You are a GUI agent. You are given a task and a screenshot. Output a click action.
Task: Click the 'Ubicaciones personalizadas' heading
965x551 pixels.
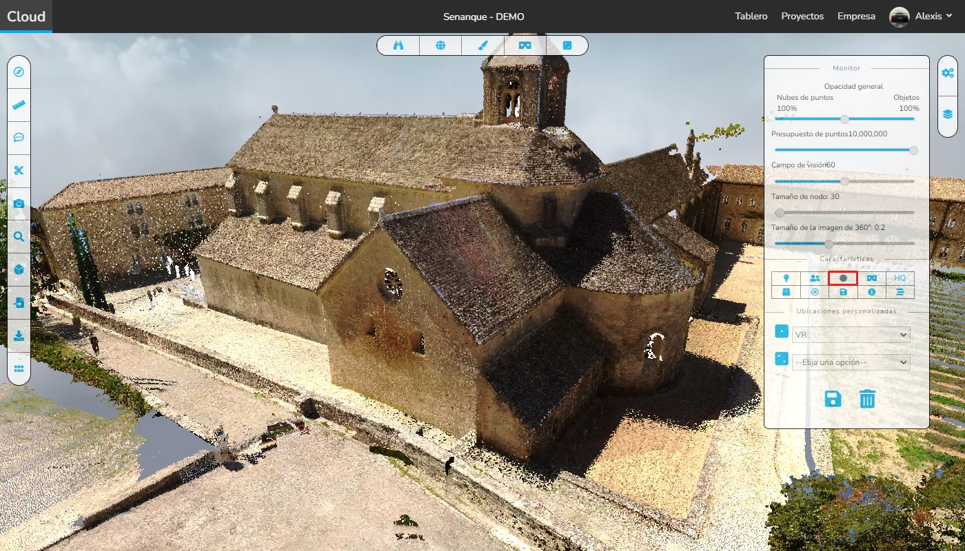(846, 311)
